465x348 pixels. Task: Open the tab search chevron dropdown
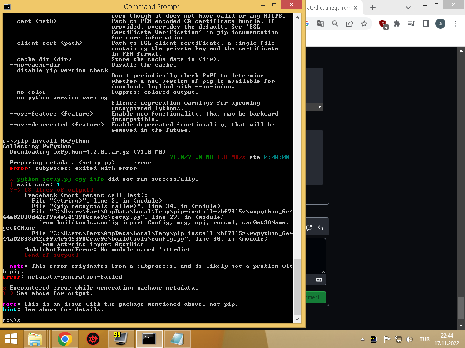coord(408,8)
